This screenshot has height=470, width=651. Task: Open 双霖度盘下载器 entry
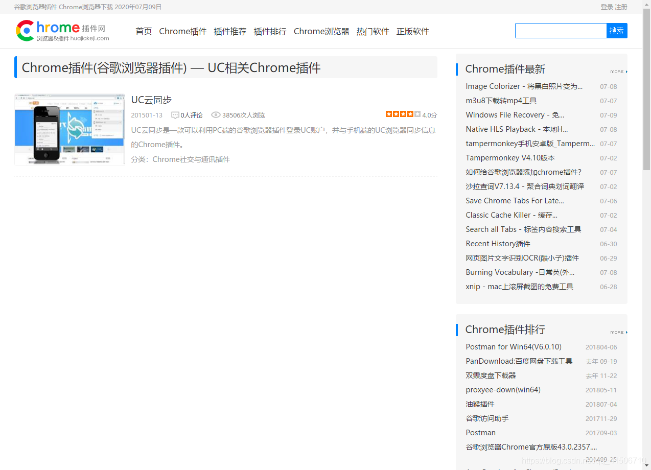[491, 375]
